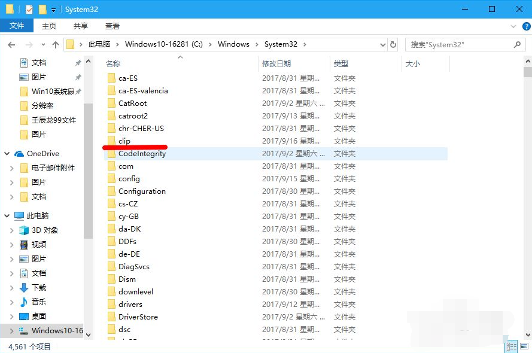This screenshot has height=353, width=532.
Task: Select the chr-CHER-US folder
Action: [141, 129]
